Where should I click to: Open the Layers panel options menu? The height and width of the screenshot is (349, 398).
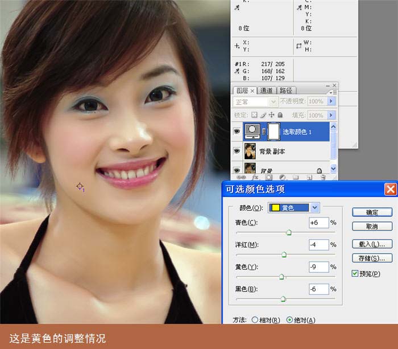point(333,92)
